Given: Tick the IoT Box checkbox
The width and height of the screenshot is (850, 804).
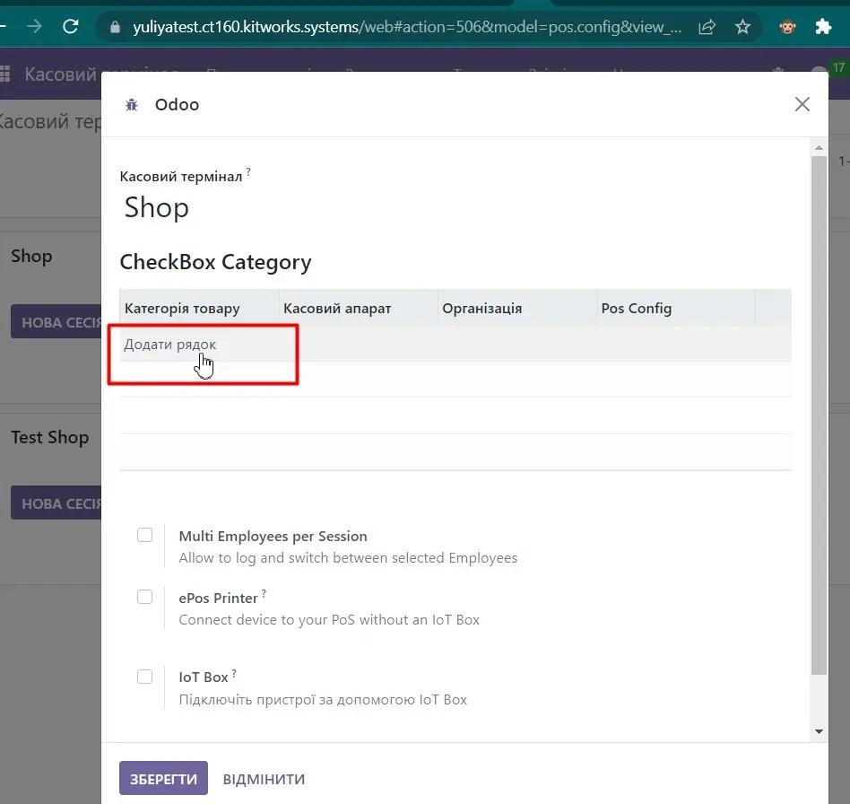Looking at the screenshot, I should 145,677.
